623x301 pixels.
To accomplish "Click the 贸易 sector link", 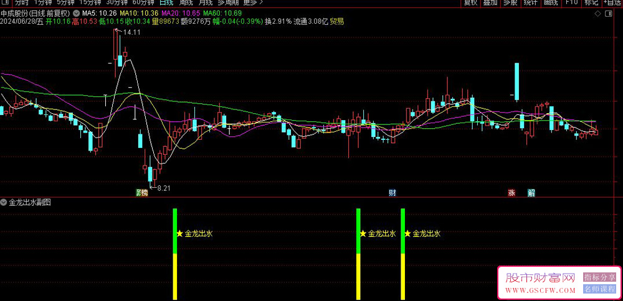I will click(337, 21).
